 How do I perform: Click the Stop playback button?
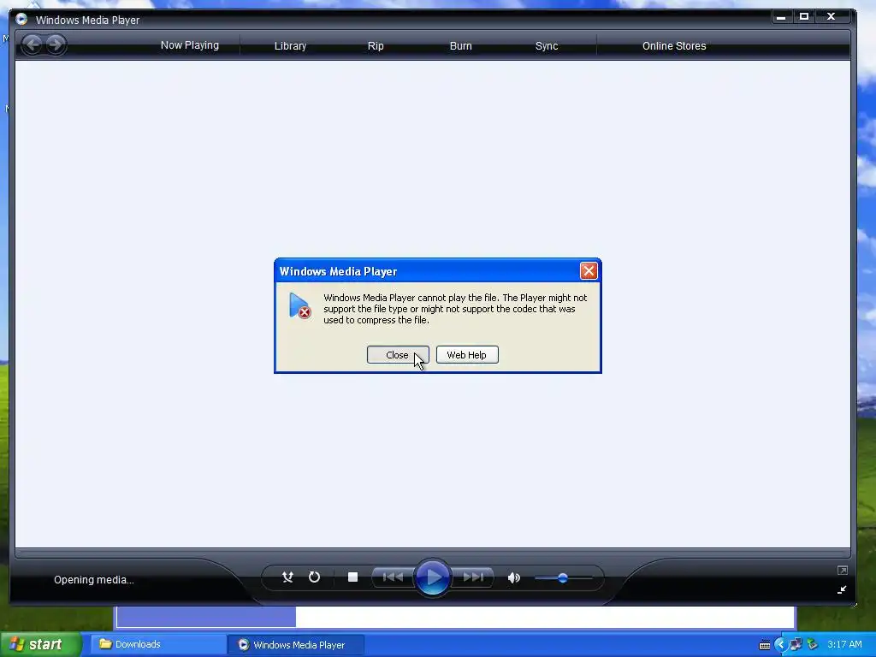pos(352,577)
